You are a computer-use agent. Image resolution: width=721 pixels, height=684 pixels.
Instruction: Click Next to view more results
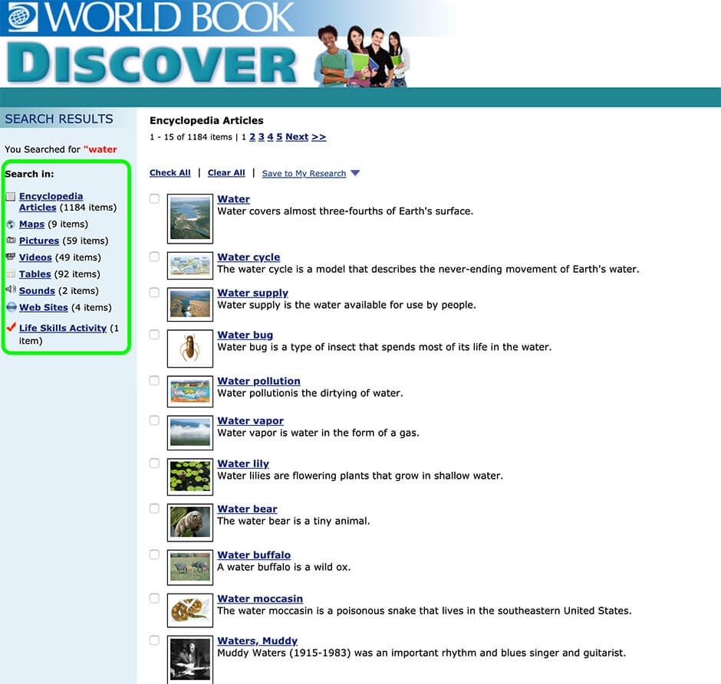tap(297, 136)
